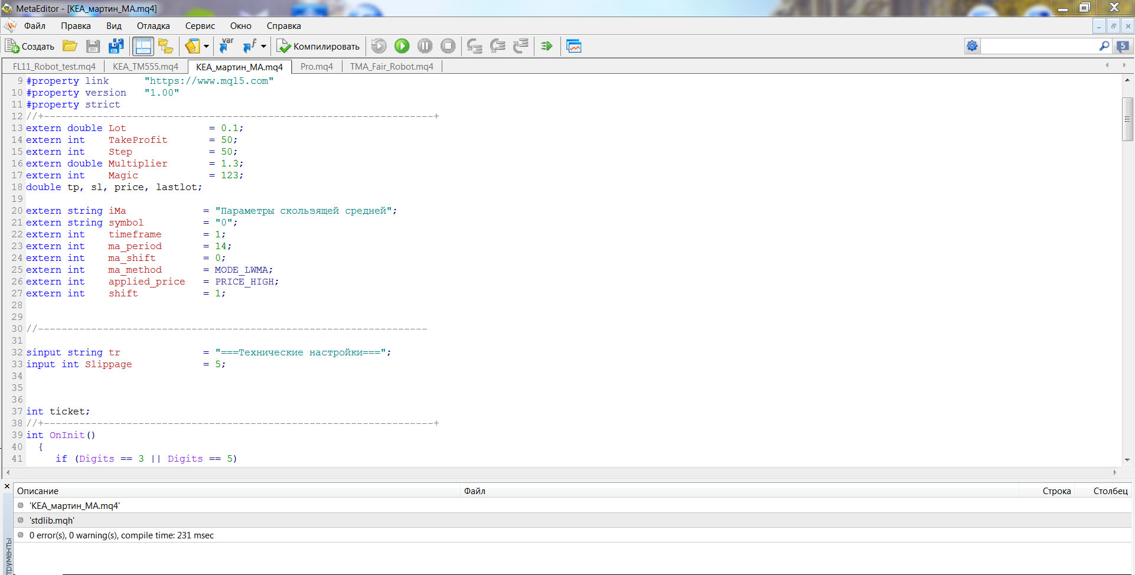Click the Step Into debug icon

pos(474,46)
